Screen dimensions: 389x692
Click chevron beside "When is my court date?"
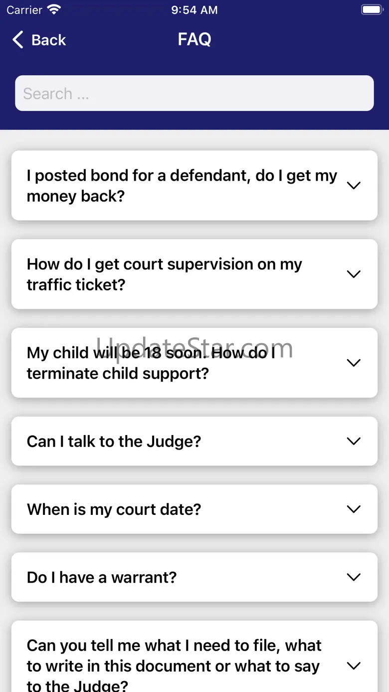354,509
